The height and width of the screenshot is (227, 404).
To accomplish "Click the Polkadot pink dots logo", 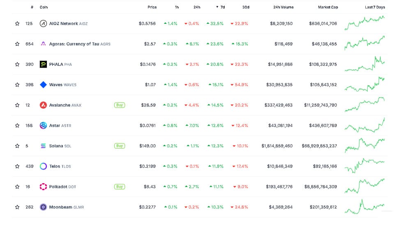I will click(x=43, y=186).
